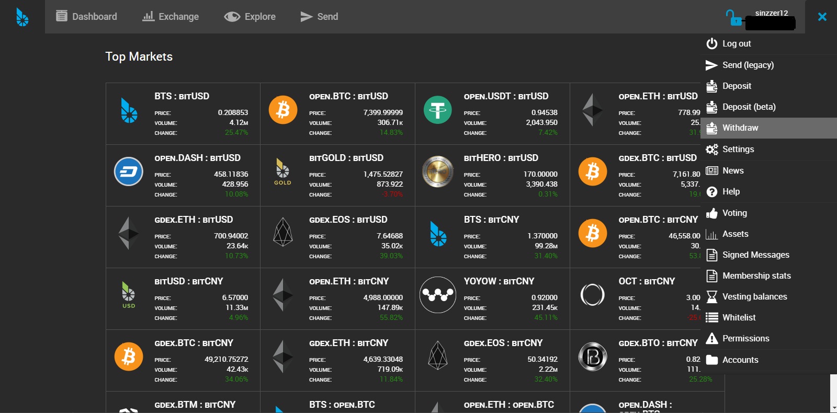
Task: Close the account menu with the X icon
Action: 822,17
